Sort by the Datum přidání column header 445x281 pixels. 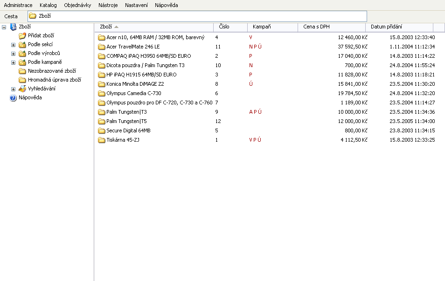tap(399, 27)
